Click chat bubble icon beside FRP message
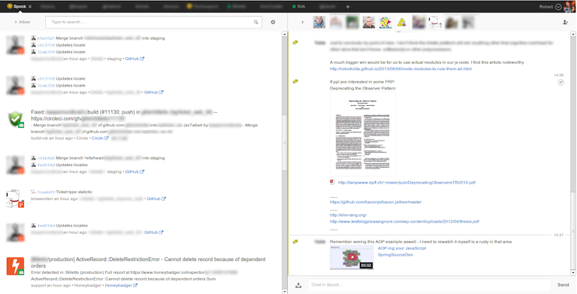 pos(295,81)
